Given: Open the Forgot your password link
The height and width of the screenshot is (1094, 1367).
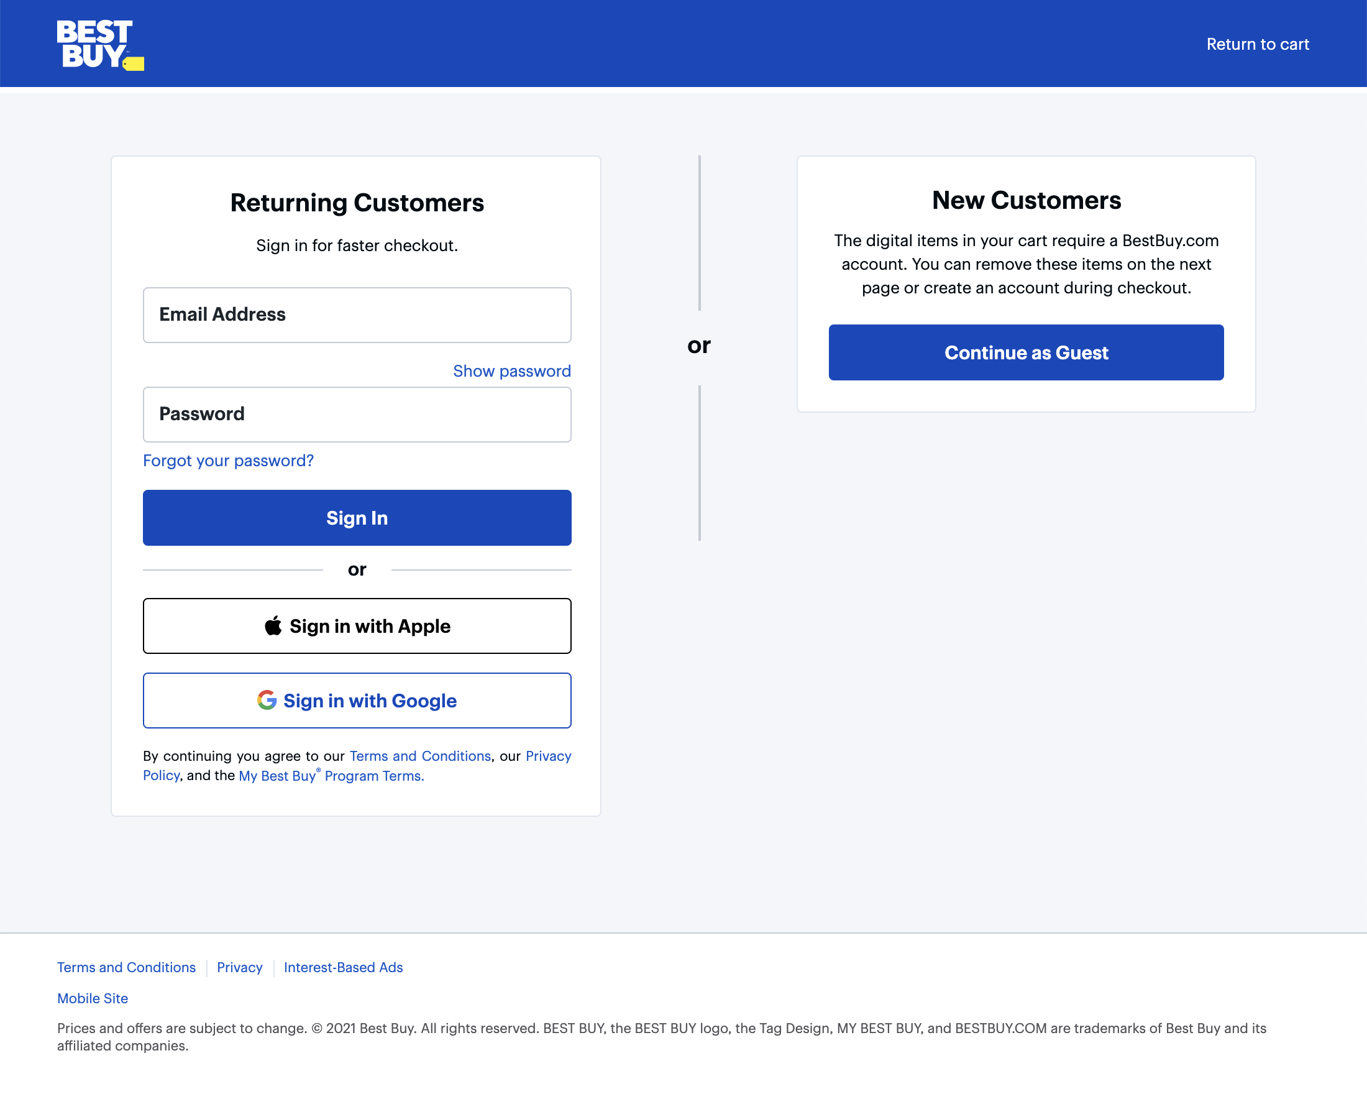Looking at the screenshot, I should (228, 461).
